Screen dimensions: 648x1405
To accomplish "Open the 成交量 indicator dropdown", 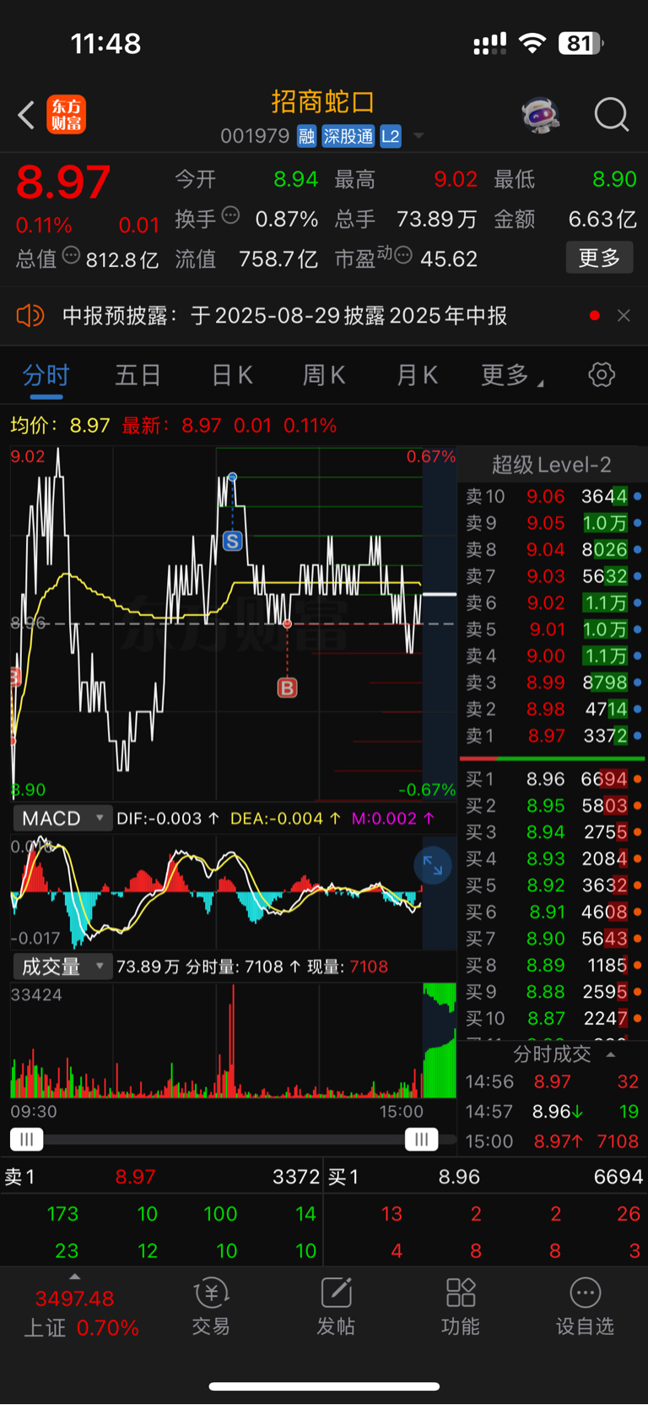I will (62, 967).
